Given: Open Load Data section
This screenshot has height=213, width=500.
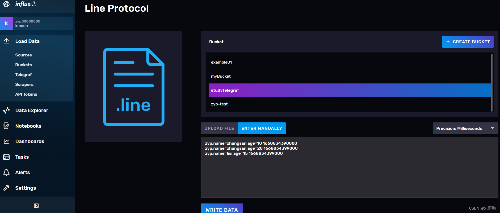Looking at the screenshot, I should click(x=27, y=41).
